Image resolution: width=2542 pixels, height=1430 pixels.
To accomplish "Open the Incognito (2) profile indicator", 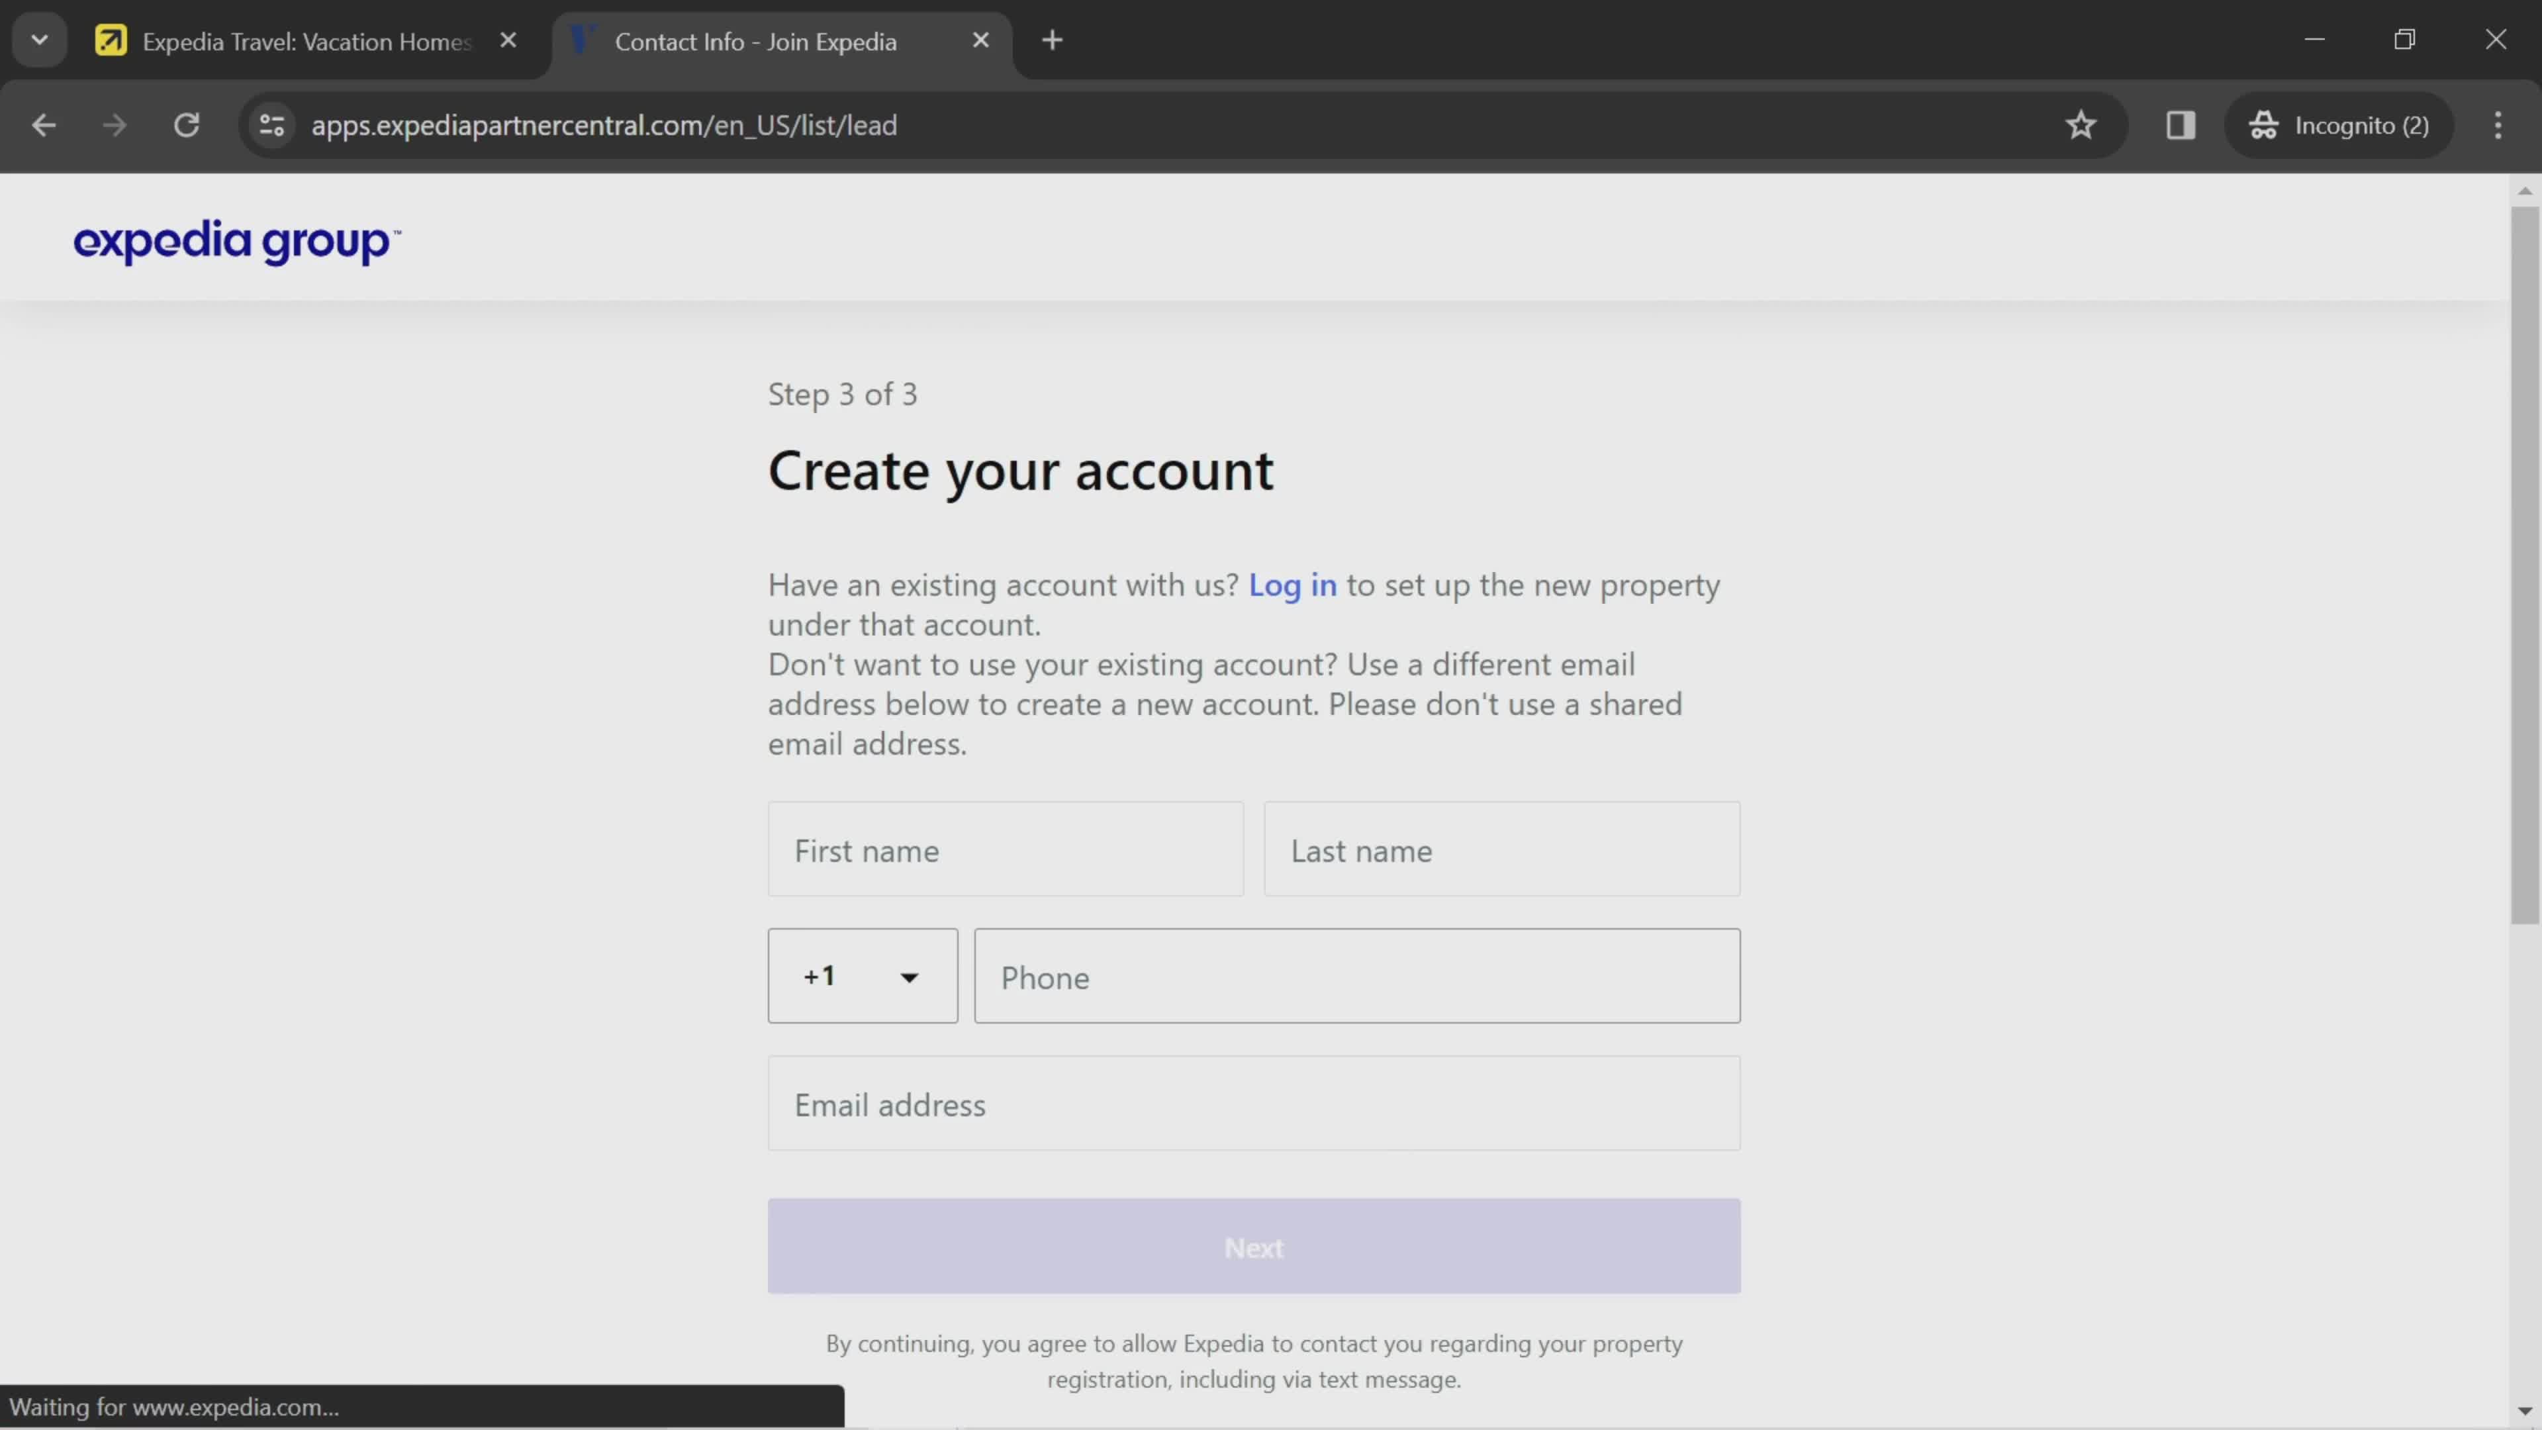I will (2339, 125).
